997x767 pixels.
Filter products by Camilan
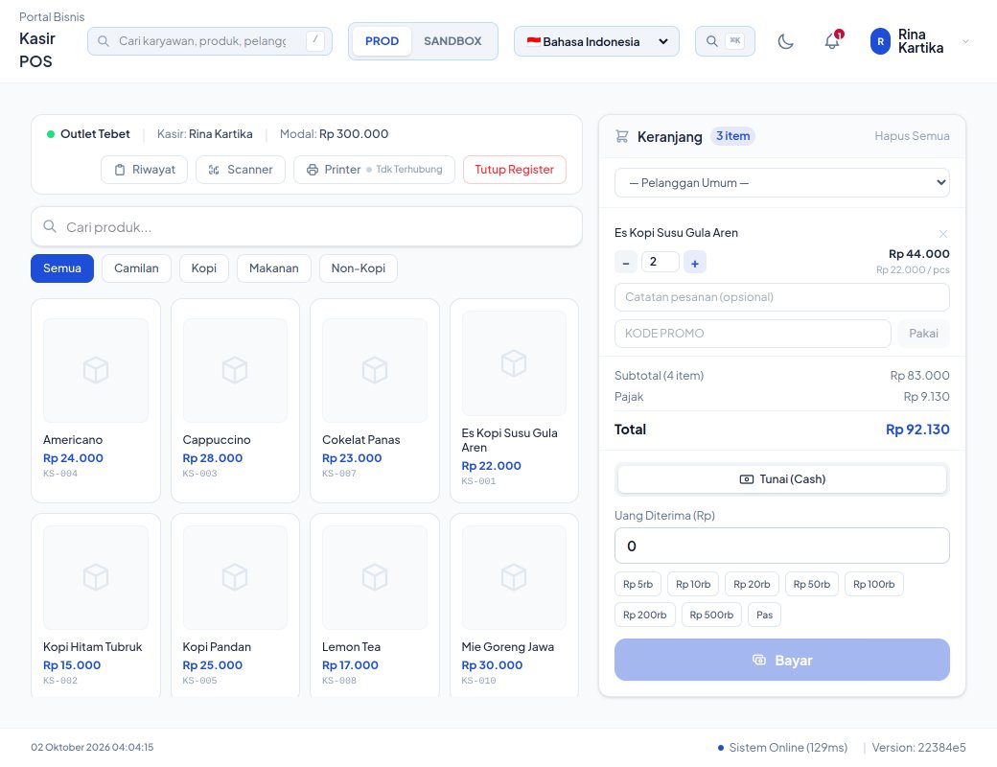(x=136, y=268)
